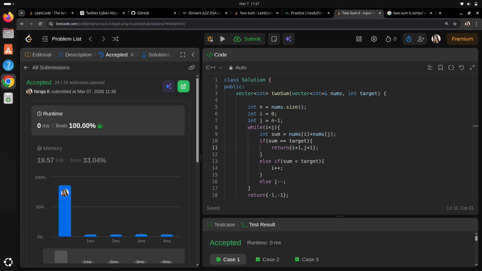Open a new browser tab
Viewport: 482px width, 271px height.
[440, 13]
